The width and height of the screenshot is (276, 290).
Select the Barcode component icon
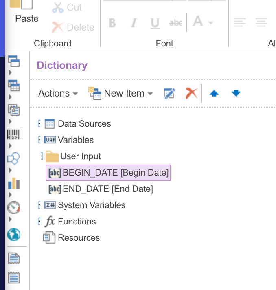coord(14,135)
